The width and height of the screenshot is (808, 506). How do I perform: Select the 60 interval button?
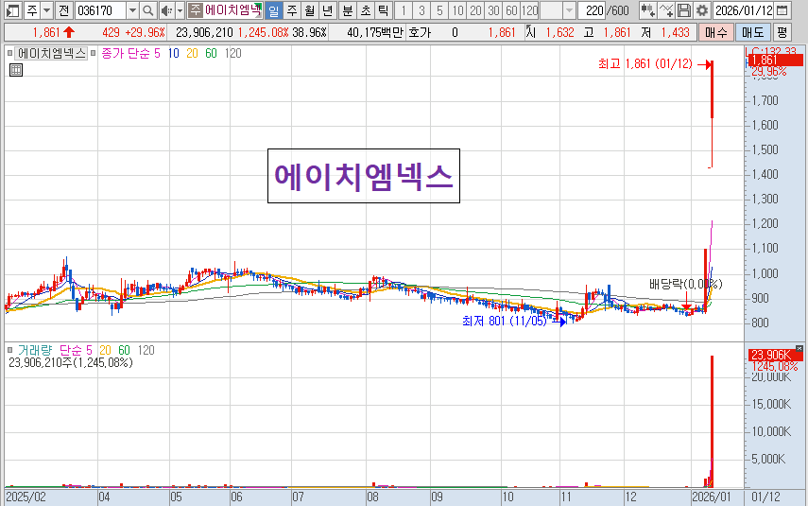[x=511, y=10]
